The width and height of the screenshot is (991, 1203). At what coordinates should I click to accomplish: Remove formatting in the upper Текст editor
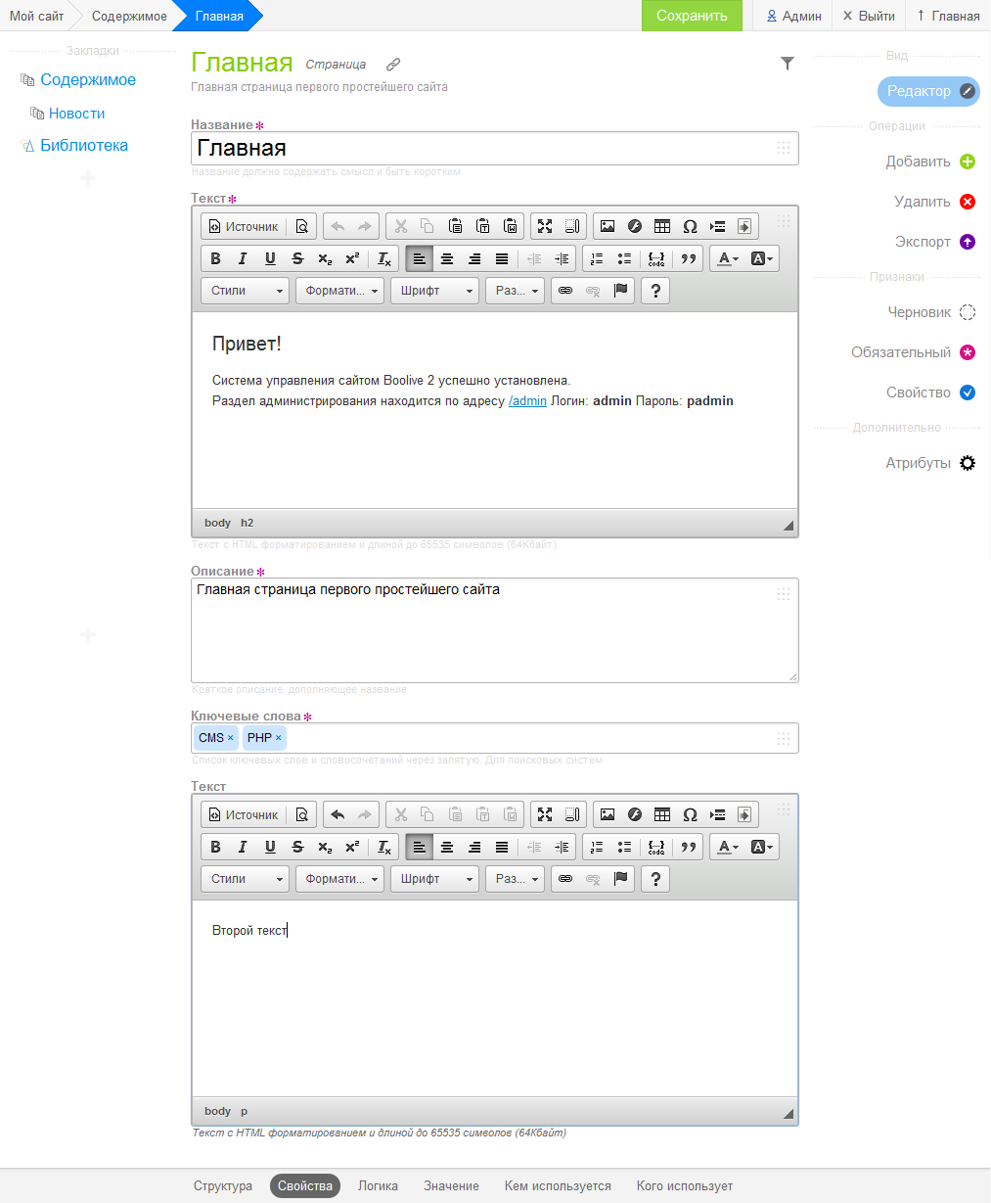[384, 258]
